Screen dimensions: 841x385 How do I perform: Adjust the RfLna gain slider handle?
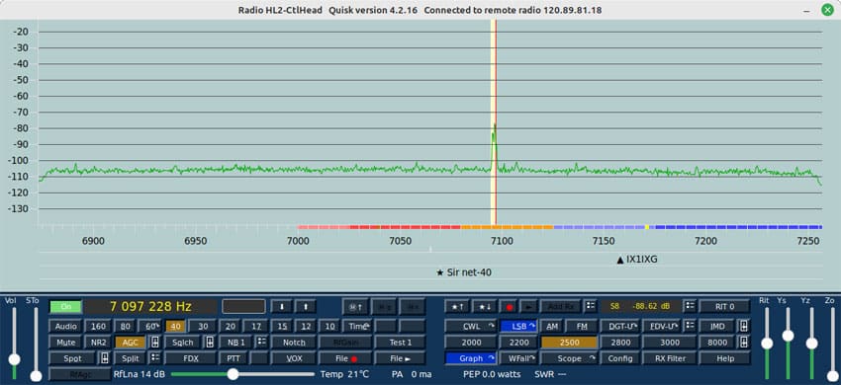pos(233,374)
